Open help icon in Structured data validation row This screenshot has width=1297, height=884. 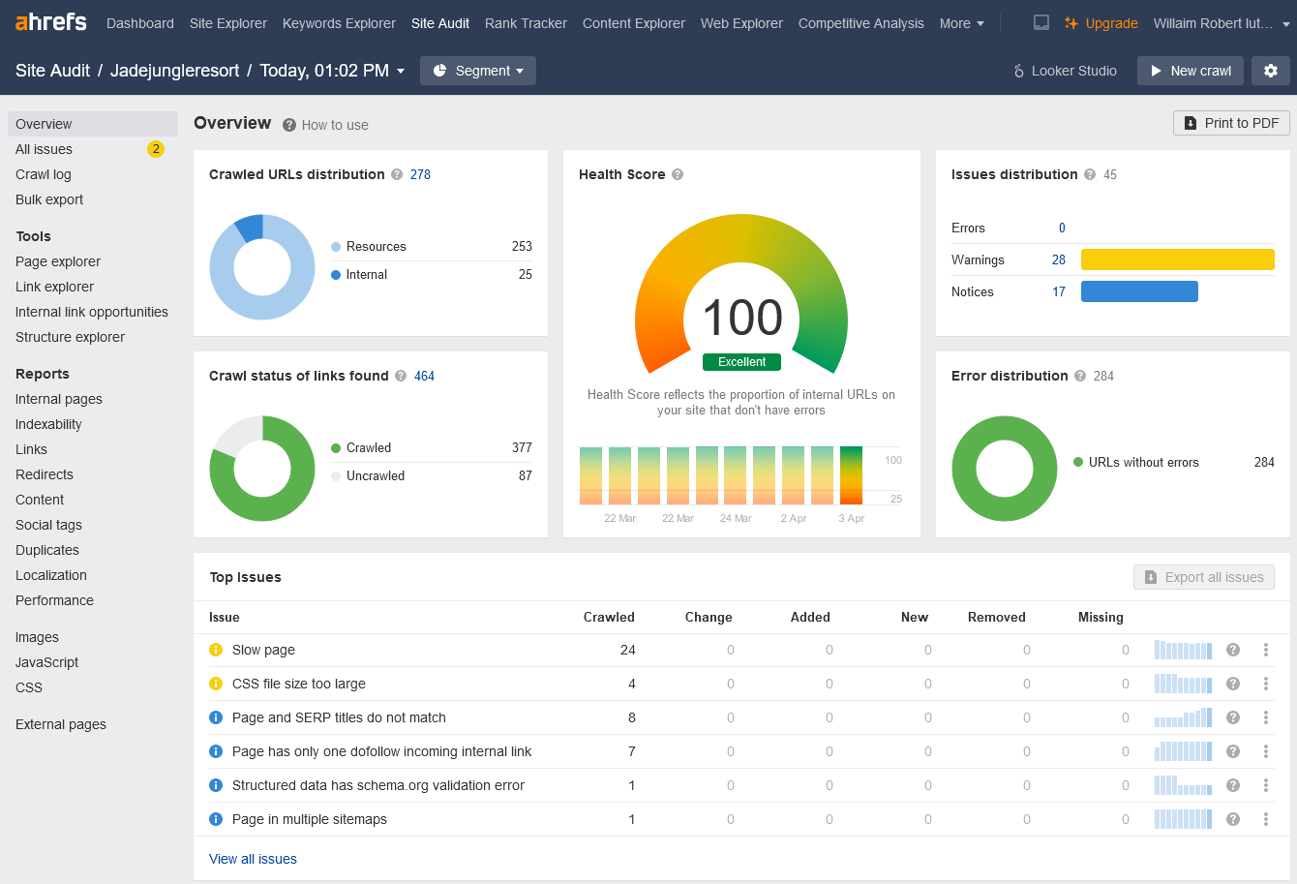click(x=1233, y=785)
